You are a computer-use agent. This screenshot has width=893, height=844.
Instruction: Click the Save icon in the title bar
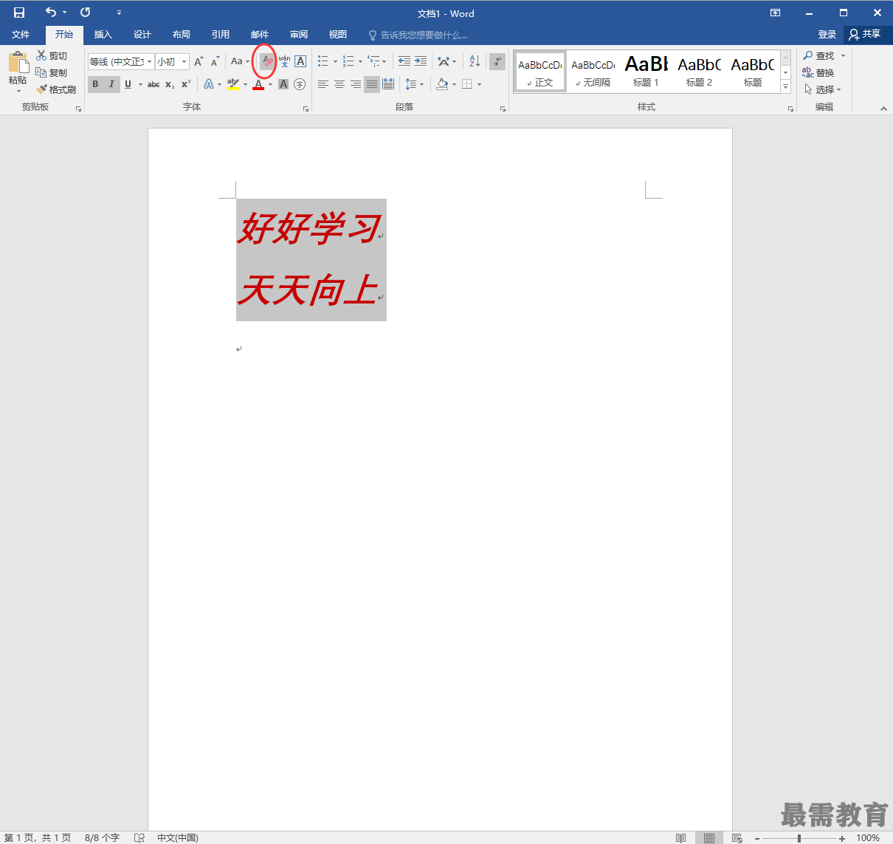[19, 13]
